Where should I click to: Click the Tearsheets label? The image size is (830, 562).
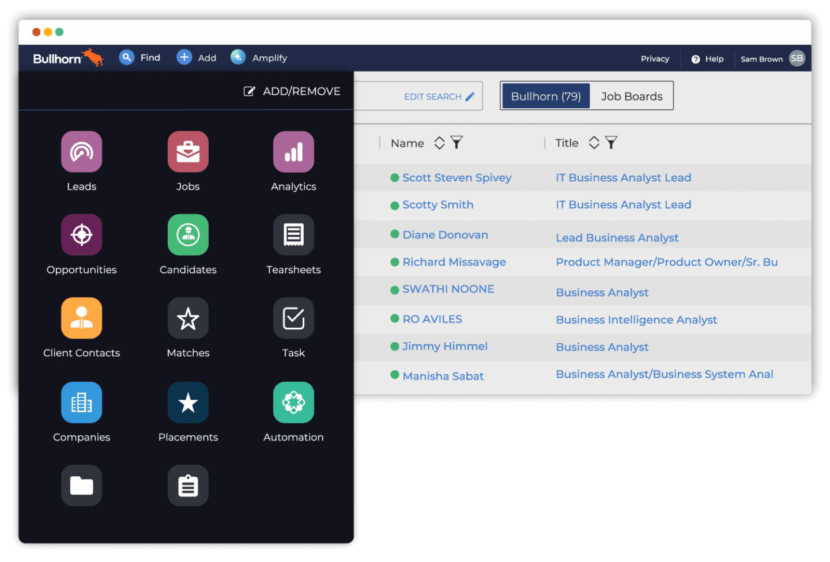[x=293, y=269]
